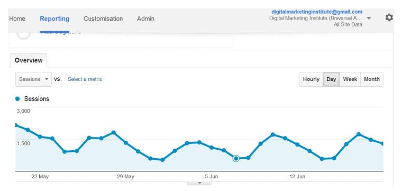Switch chart granularity to Month
This screenshot has width=402, height=191.
pyautogui.click(x=372, y=79)
